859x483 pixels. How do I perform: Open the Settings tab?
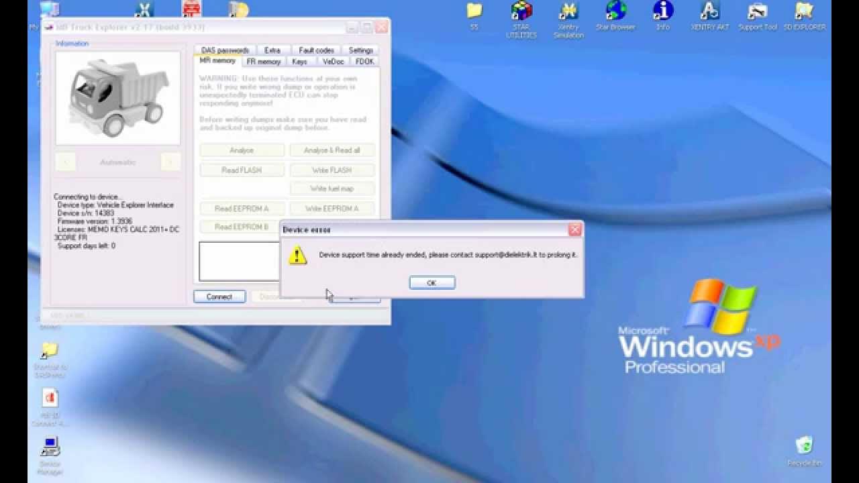(x=360, y=50)
